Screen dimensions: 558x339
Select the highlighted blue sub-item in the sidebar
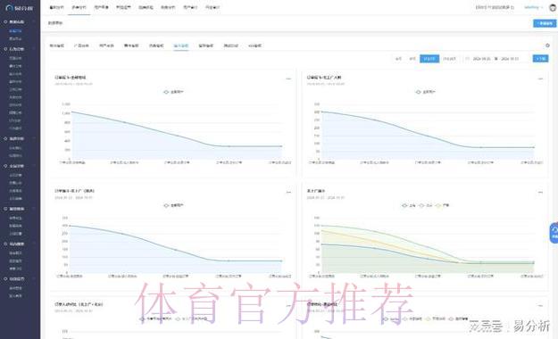[16, 31]
